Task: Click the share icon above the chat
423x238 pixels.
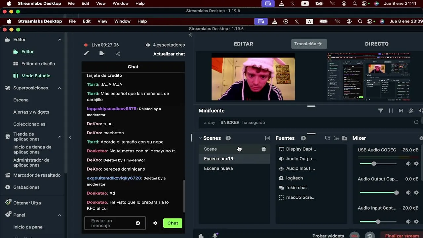Action: tap(118, 54)
